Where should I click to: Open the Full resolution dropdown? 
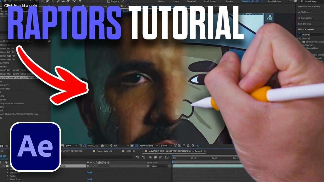coord(121,146)
